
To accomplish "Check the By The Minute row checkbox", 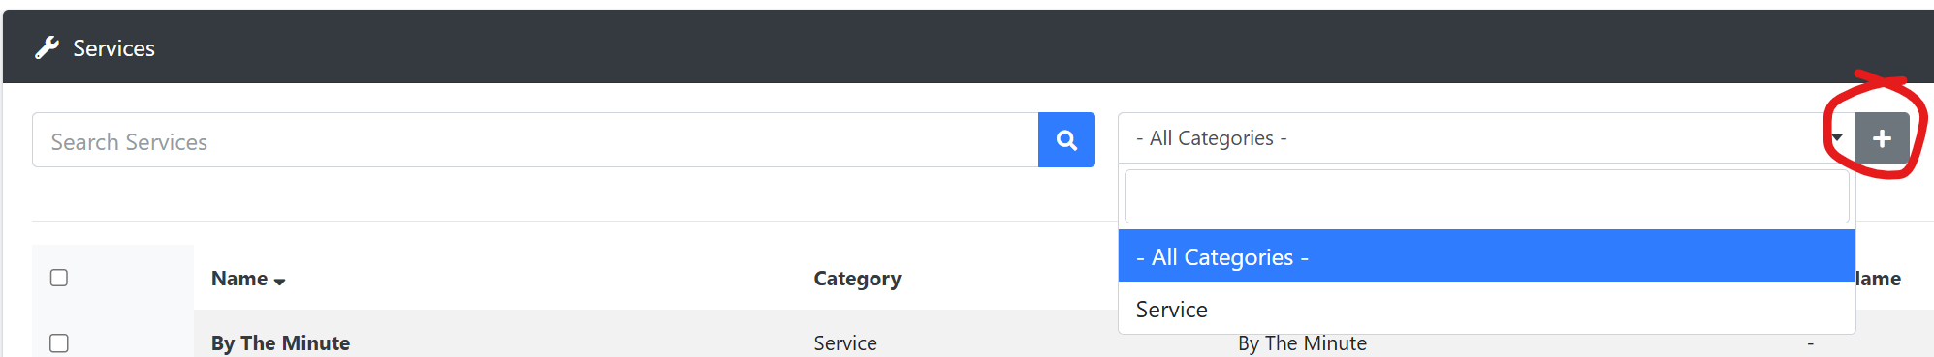I will pos(59,343).
